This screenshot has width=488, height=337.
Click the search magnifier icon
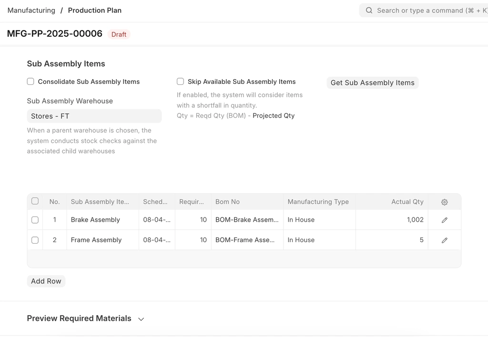(369, 10)
